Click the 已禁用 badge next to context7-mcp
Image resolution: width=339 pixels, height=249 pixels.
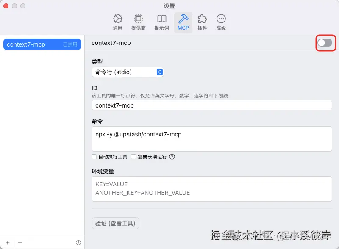point(71,44)
